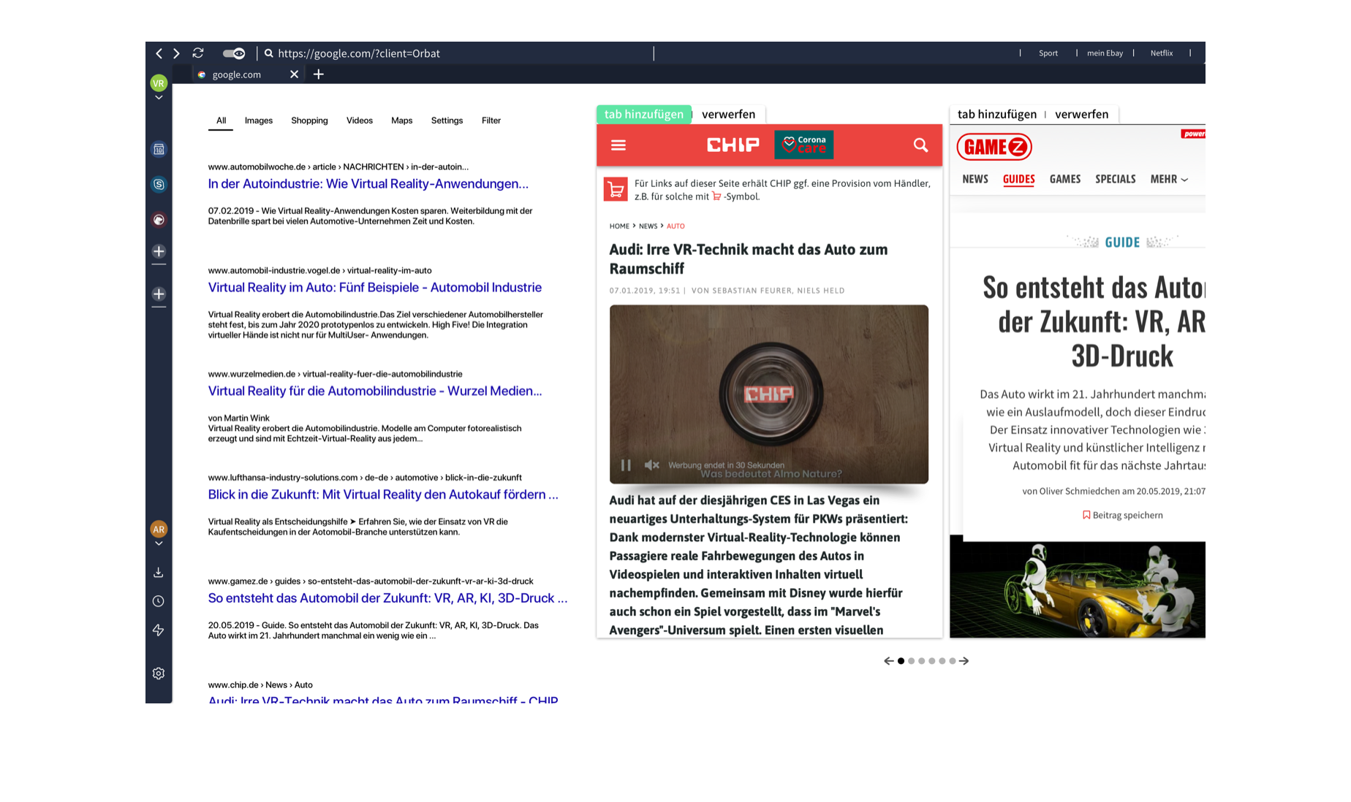Open the Sport bookmark
The height and width of the screenshot is (802, 1351).
[1048, 53]
